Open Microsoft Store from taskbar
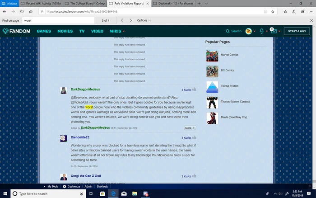Viewport: 316px width, 198px height. click(x=102, y=194)
